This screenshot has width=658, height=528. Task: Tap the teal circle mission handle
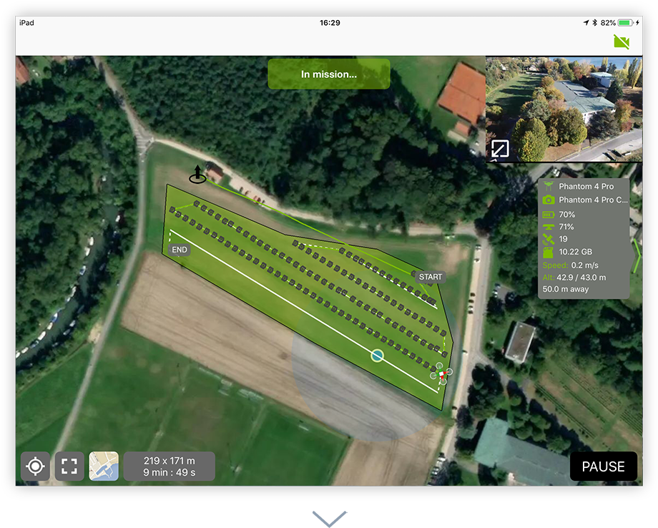(x=377, y=356)
